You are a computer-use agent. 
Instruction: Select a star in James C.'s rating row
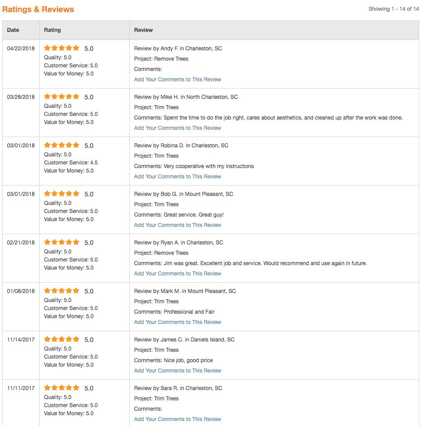(x=61, y=339)
